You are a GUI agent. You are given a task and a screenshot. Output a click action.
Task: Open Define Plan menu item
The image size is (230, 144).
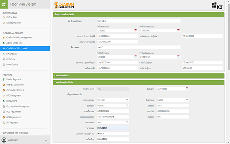pyautogui.click(x=12, y=17)
